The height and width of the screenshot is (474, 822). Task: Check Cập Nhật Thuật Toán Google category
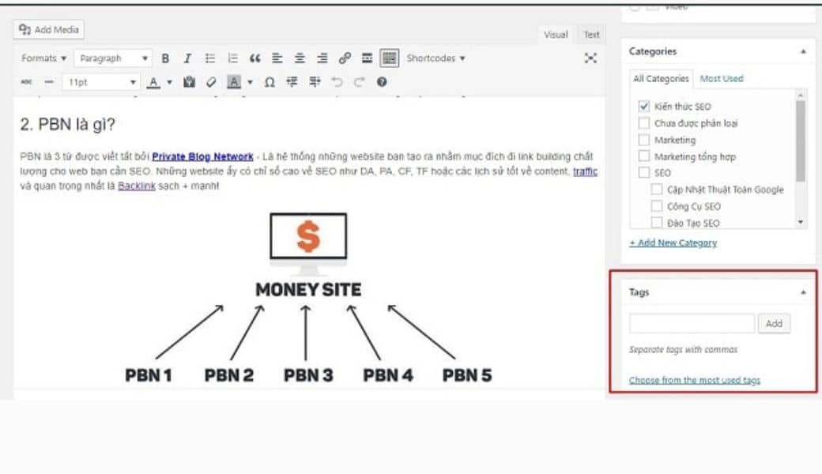coord(656,189)
